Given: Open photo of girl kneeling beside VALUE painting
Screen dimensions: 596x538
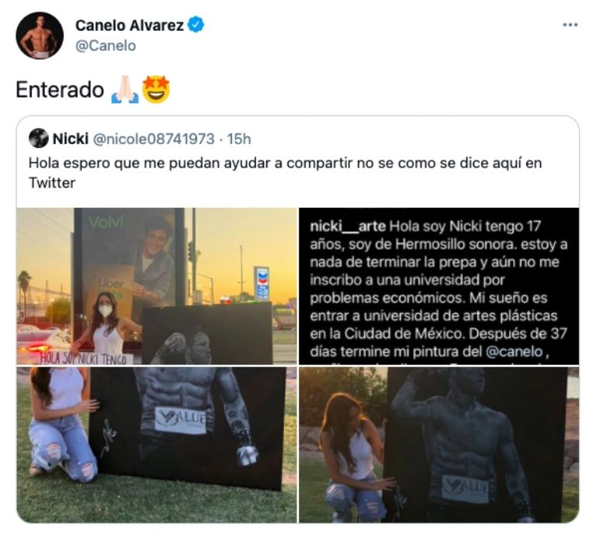Looking at the screenshot, I should coord(156,445).
